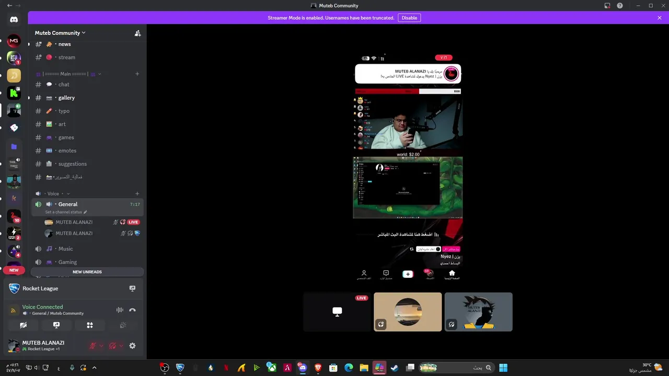Create channel in Voice category
669x376 pixels.
coord(137,194)
